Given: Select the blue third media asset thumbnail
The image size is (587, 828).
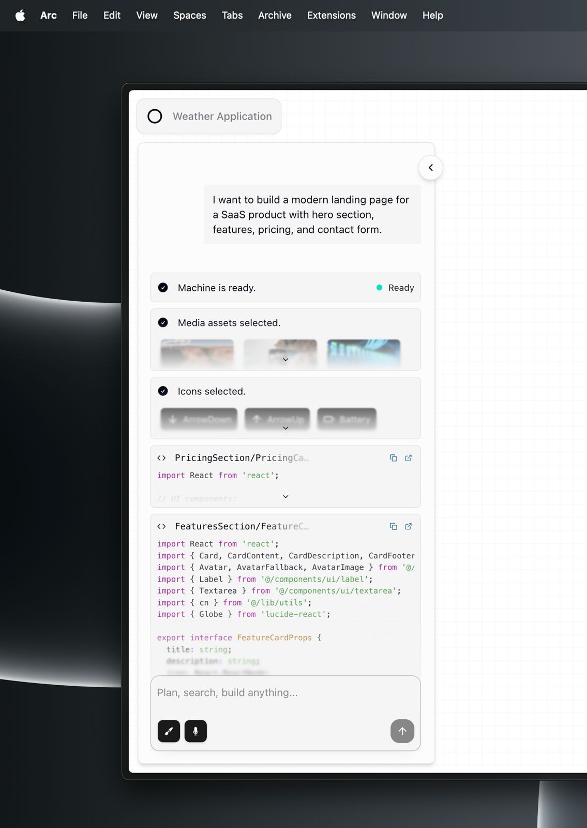Looking at the screenshot, I should pyautogui.click(x=364, y=353).
